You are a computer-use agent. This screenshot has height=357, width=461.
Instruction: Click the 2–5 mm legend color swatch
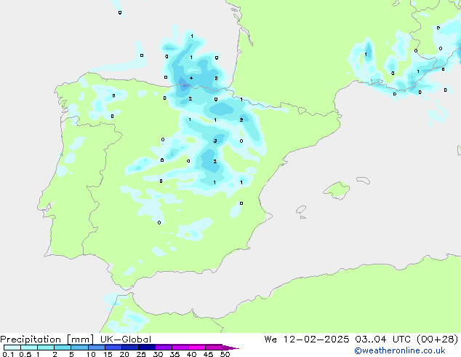(x=63, y=348)
